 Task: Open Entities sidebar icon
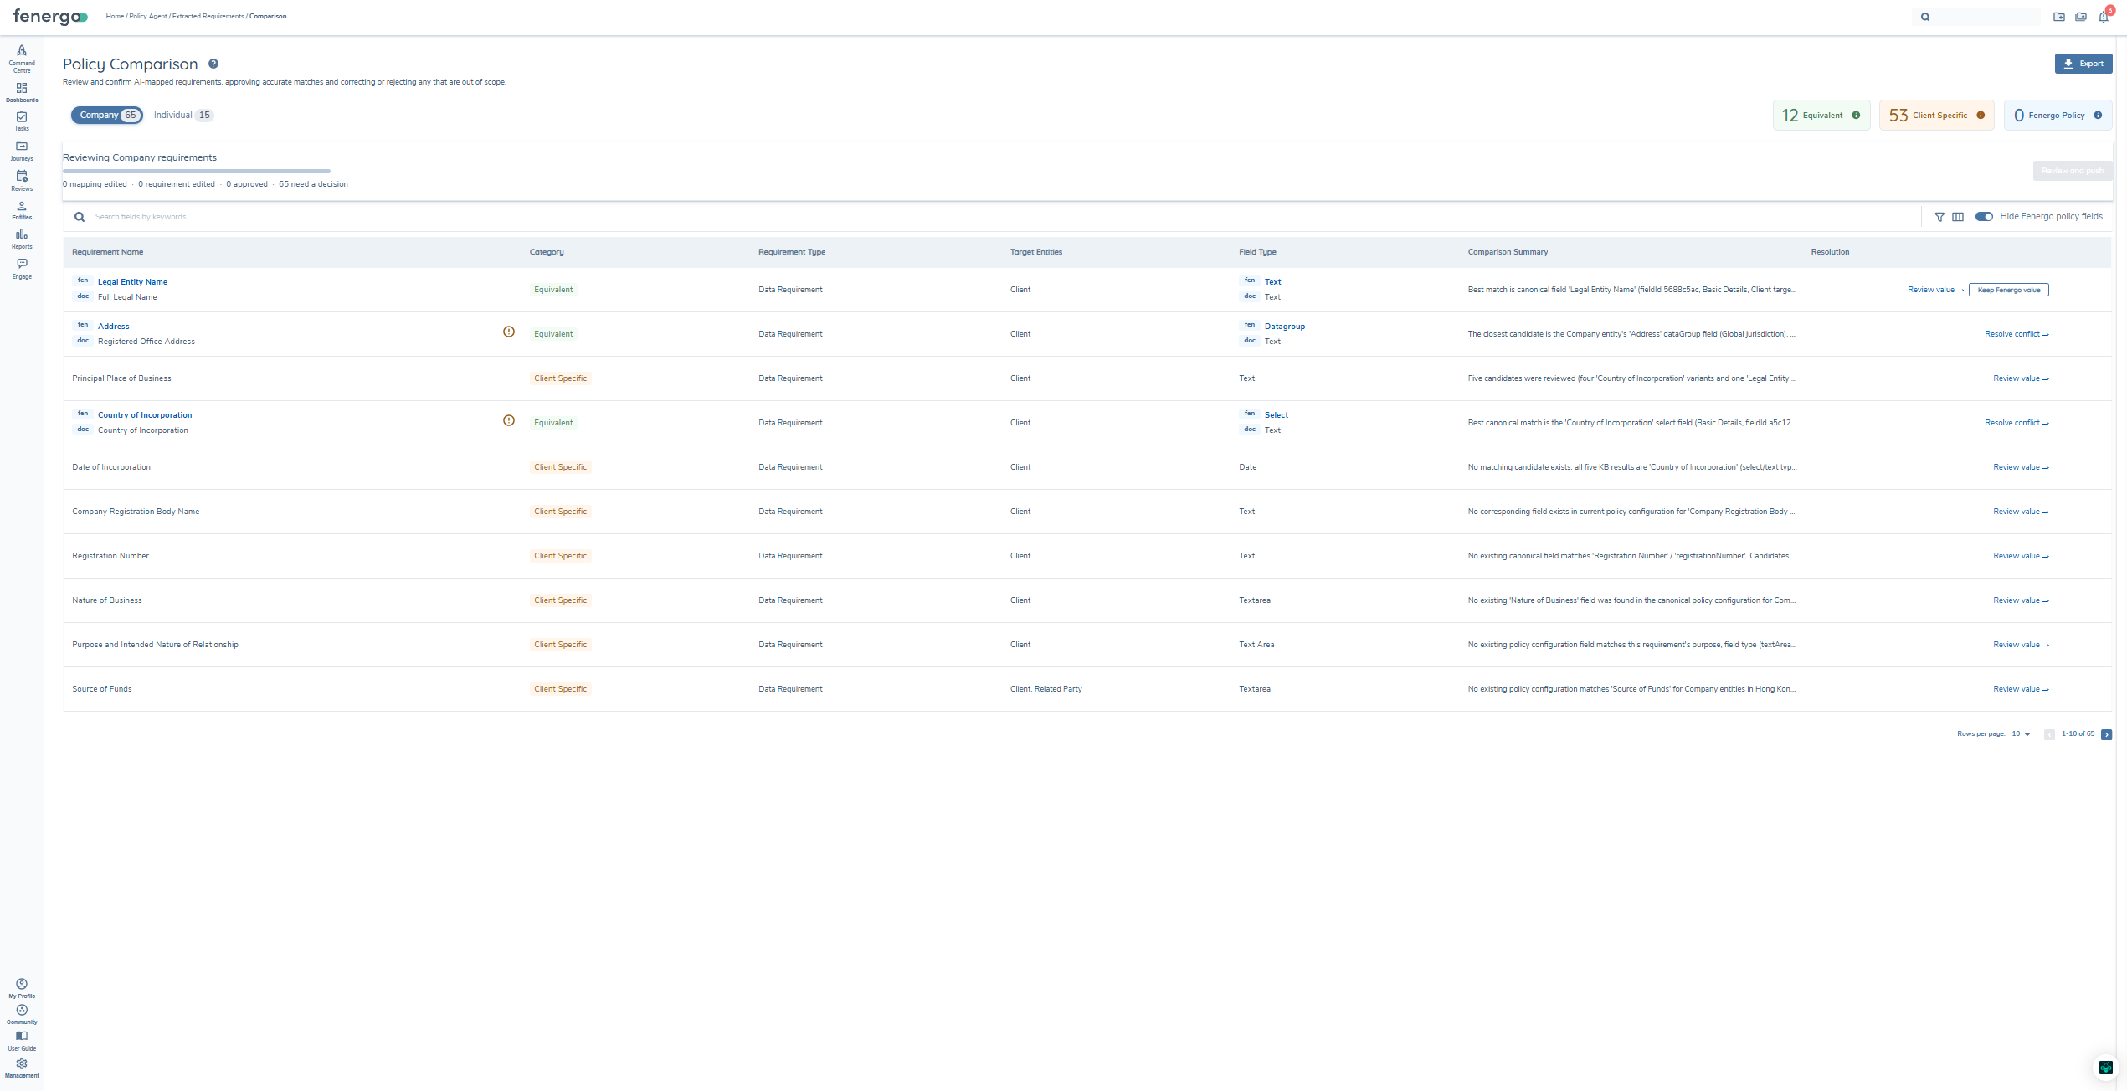pyautogui.click(x=22, y=210)
